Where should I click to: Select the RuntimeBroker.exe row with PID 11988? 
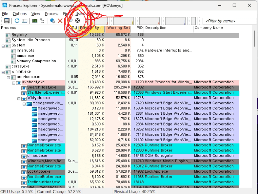click(120, 177)
